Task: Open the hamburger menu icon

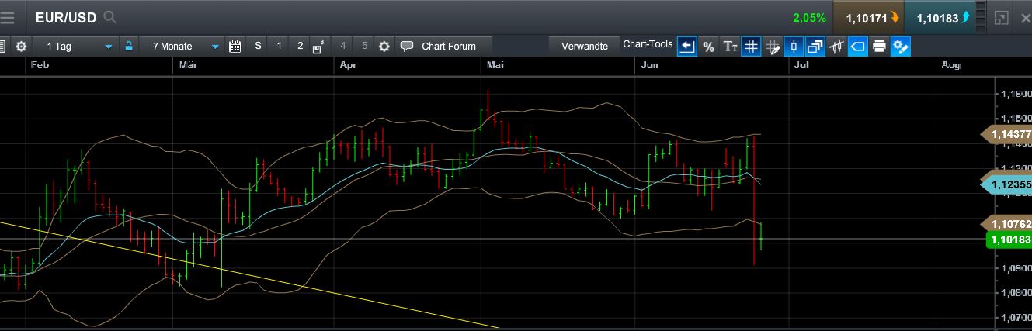Action: click(8, 17)
